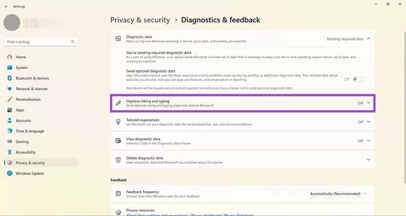Expand the Tailored experiences chevron
Viewport: 406px width, 216px height.
(x=368, y=122)
